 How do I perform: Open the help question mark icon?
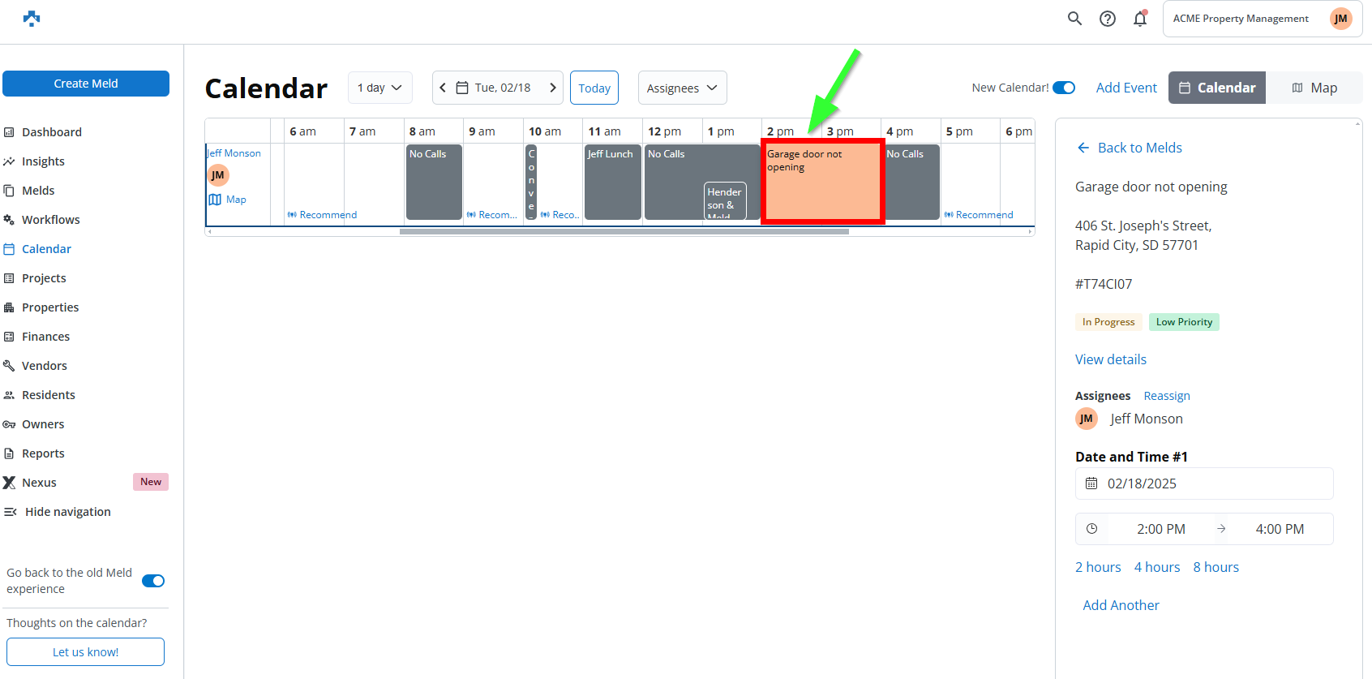[1108, 19]
